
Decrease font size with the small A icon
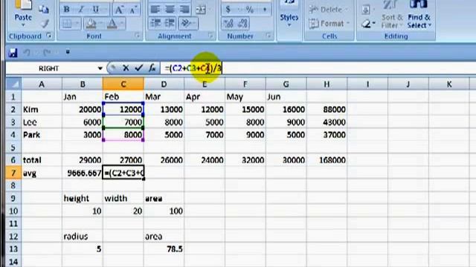tap(133, 10)
